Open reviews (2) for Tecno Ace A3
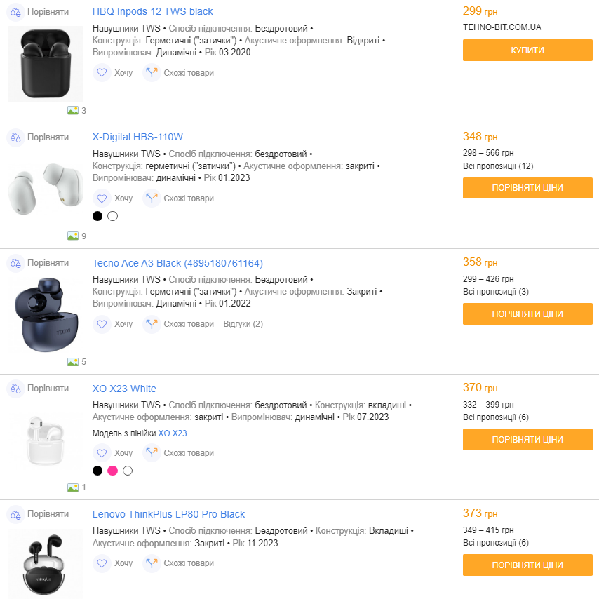Viewport: 599px width, 599px height. 243,324
